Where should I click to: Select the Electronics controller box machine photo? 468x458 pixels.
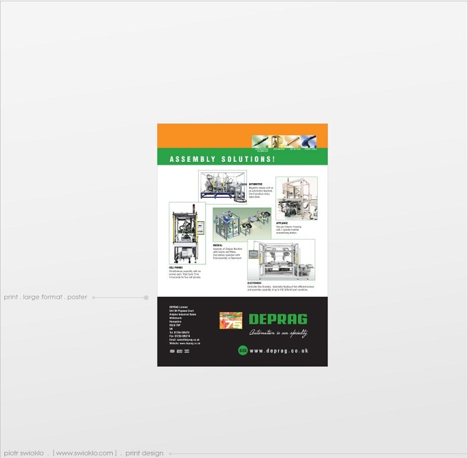(x=281, y=260)
